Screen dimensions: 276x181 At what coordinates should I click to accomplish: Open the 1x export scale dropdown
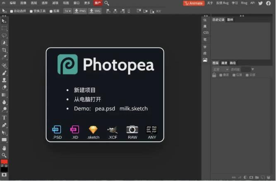pos(67,11)
